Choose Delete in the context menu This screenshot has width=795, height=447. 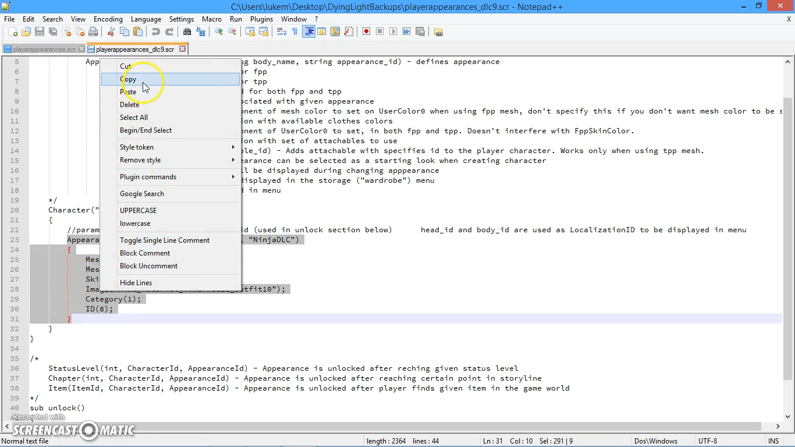[171, 105]
